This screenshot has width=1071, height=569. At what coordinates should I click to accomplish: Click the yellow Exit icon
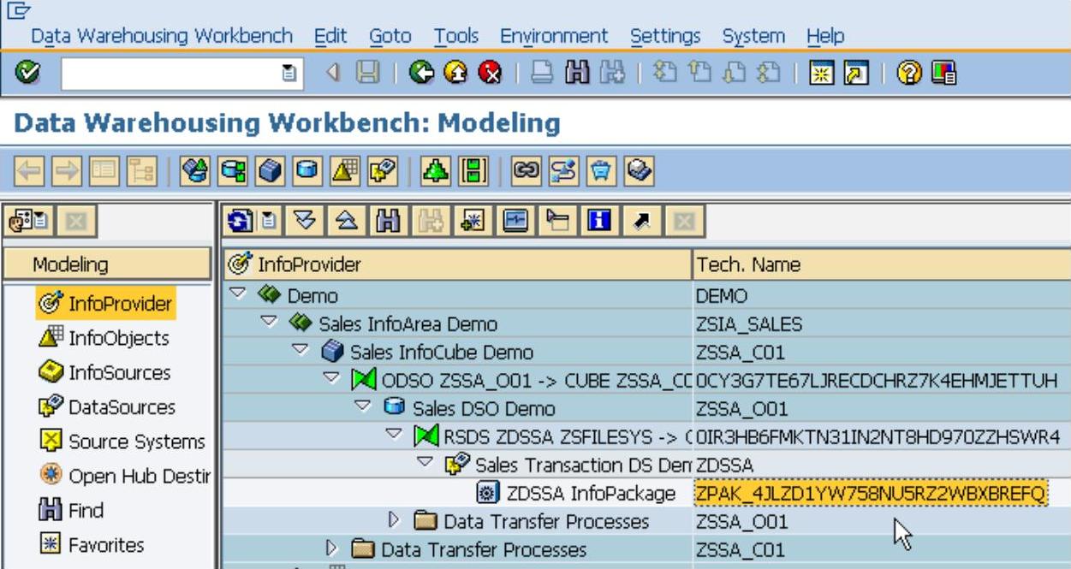pyautogui.click(x=455, y=74)
